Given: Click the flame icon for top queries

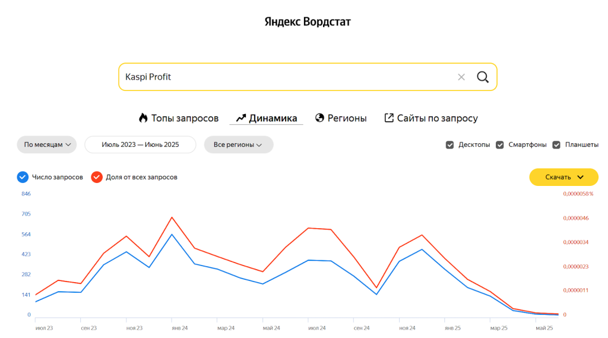Looking at the screenshot, I should pos(143,118).
